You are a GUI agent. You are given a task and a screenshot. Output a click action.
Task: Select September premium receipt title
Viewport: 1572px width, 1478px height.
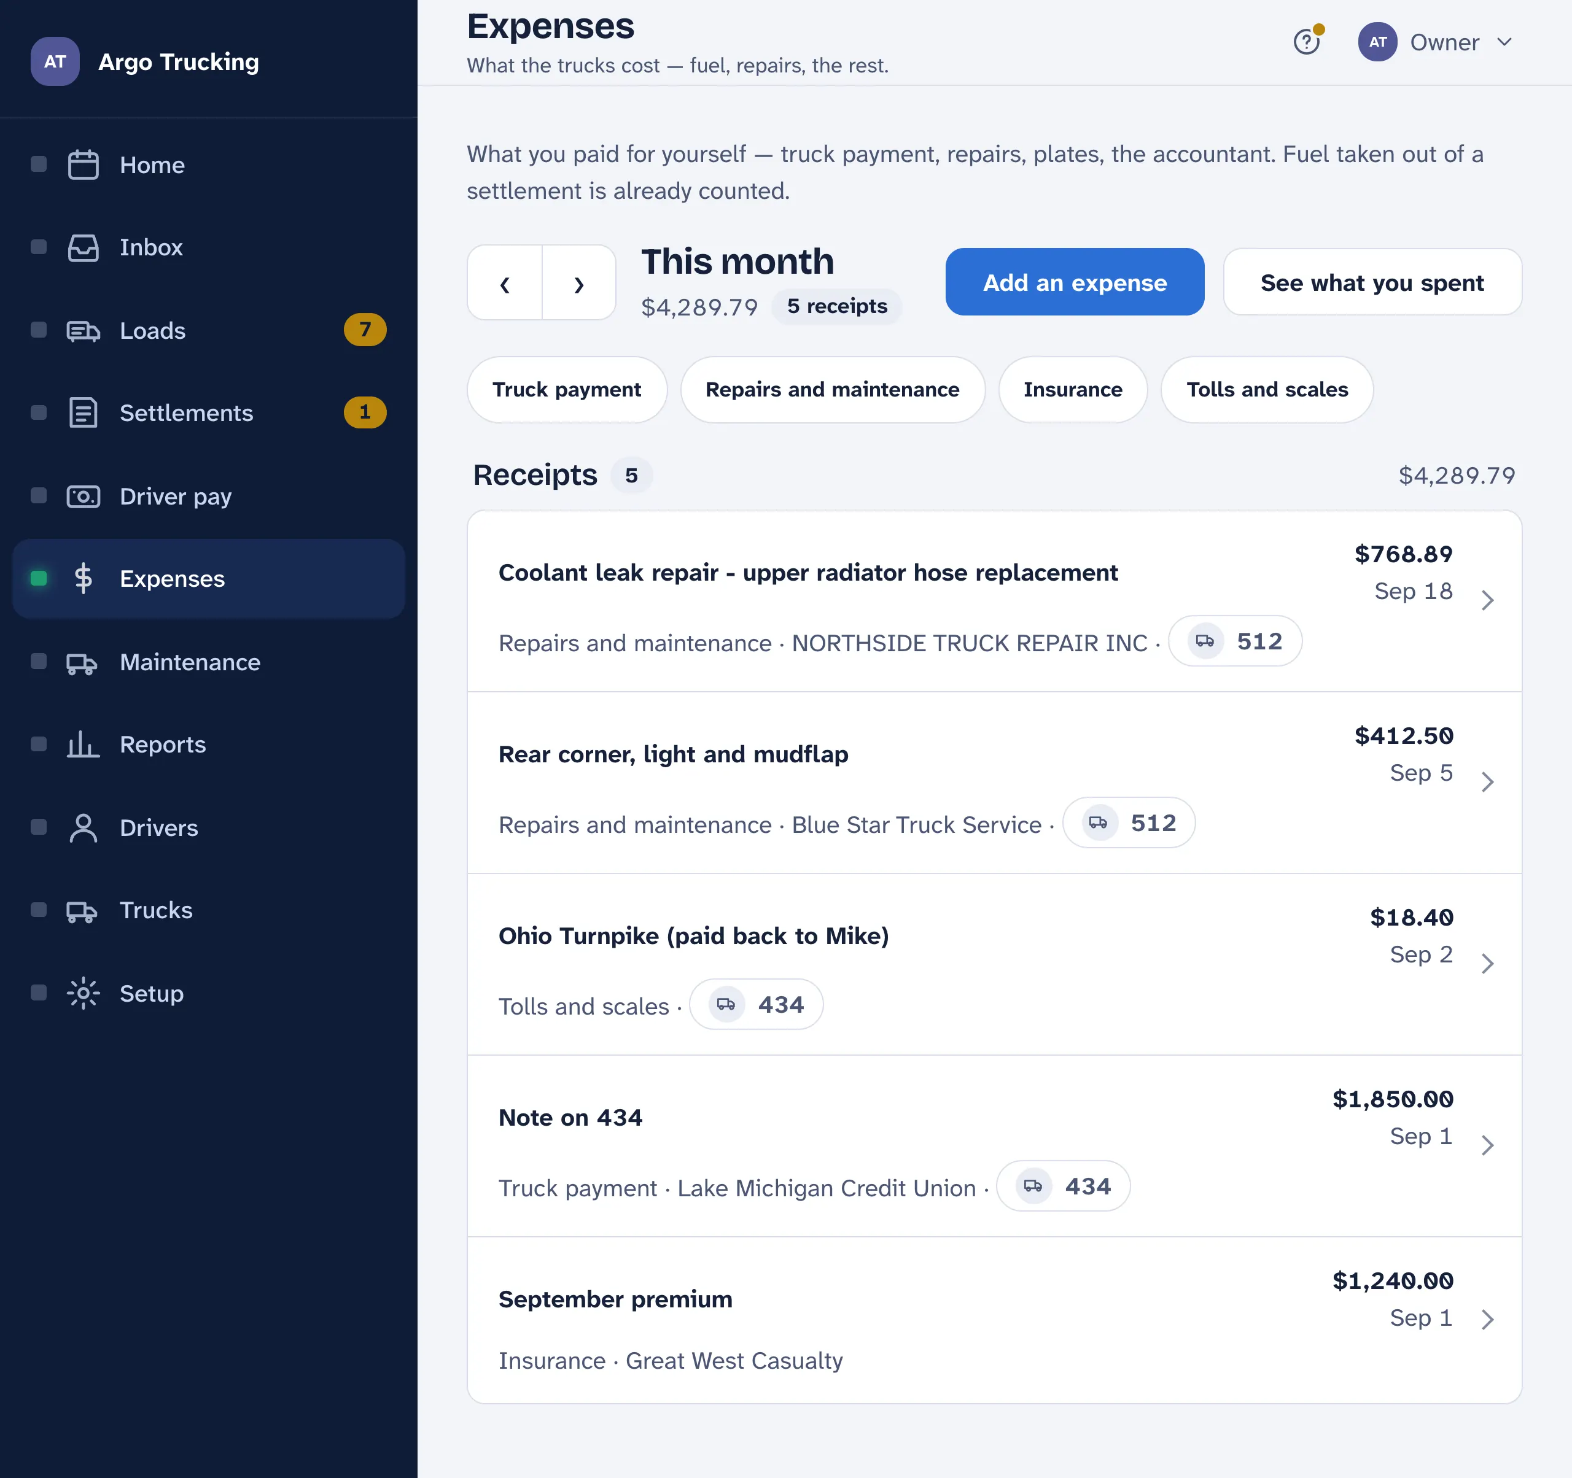[x=615, y=1299]
